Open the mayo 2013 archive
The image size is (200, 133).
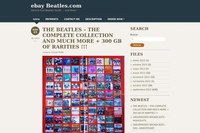coord(139,69)
